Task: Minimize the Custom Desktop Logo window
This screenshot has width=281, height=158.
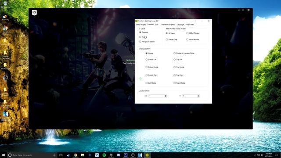Action: 195,21
